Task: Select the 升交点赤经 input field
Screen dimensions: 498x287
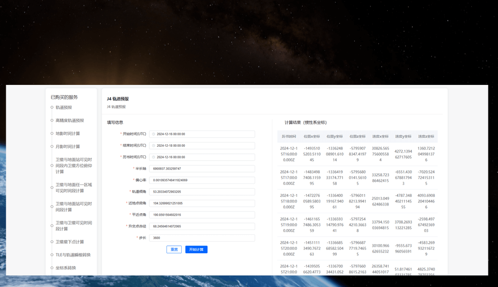Action: [x=202, y=226]
